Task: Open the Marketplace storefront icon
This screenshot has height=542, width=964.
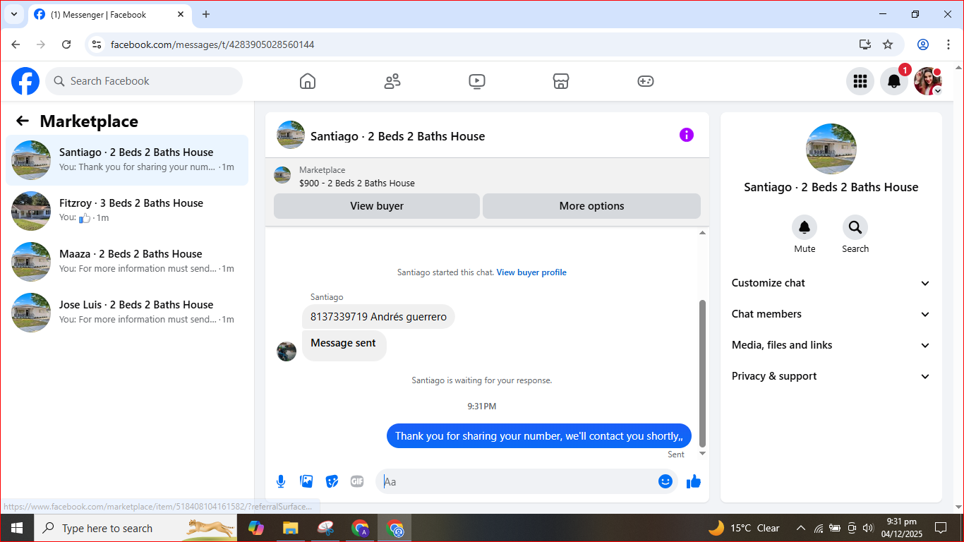Action: (x=561, y=81)
